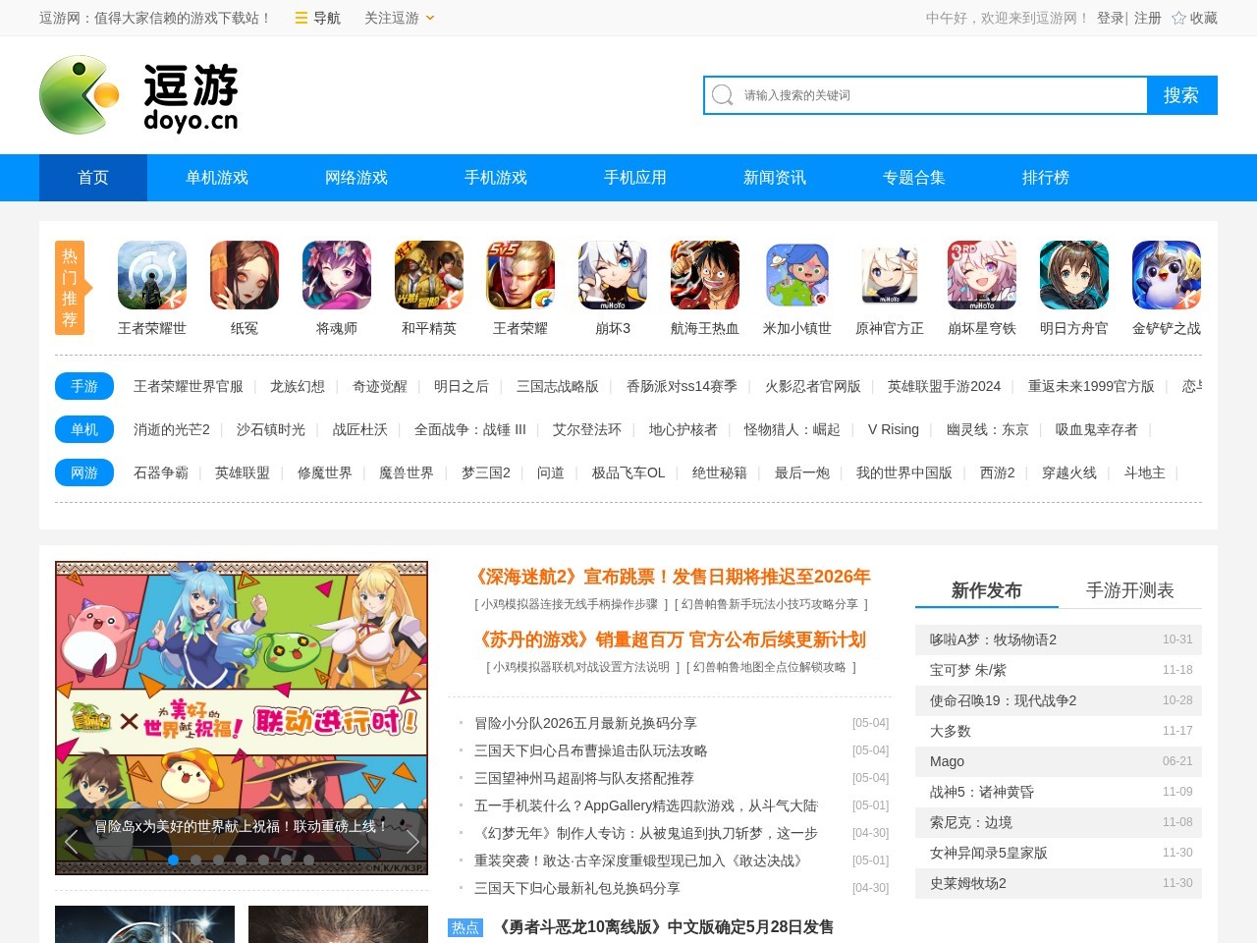This screenshot has width=1257, height=943.
Task: Open the 新闻资讯 nav tab
Action: coord(775,178)
